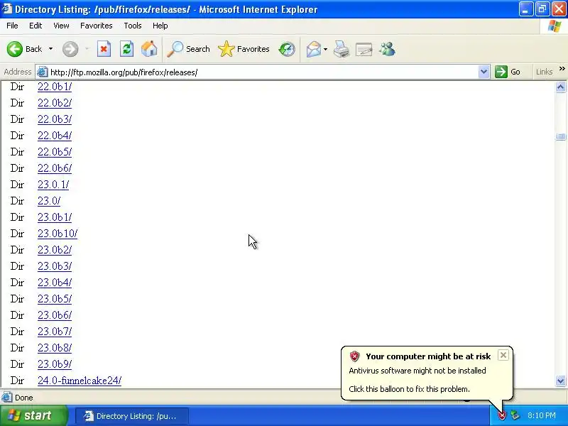The height and width of the screenshot is (426, 568).
Task: Stop page loading with the red X icon
Action: point(104,49)
